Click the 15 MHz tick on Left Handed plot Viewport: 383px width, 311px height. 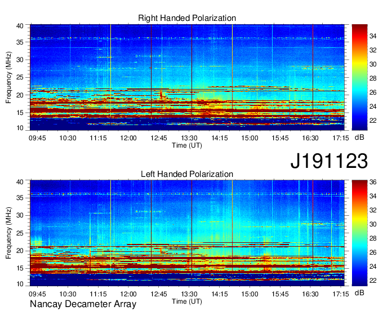point(20,268)
